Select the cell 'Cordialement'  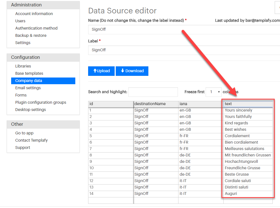point(248,136)
